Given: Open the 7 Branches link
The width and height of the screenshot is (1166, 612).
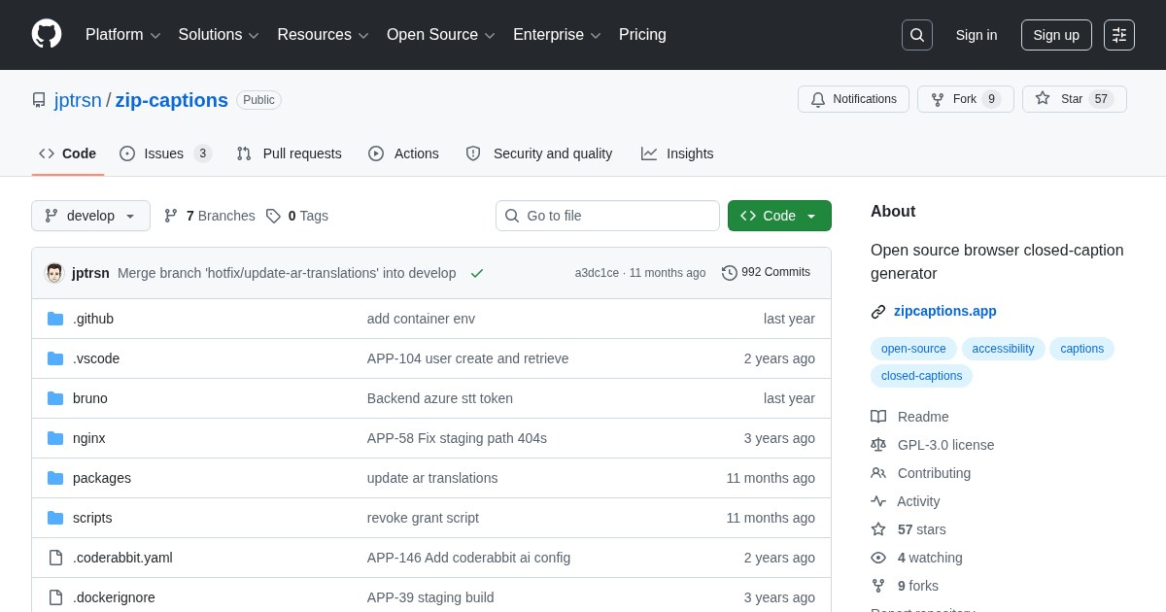Looking at the screenshot, I should point(209,216).
